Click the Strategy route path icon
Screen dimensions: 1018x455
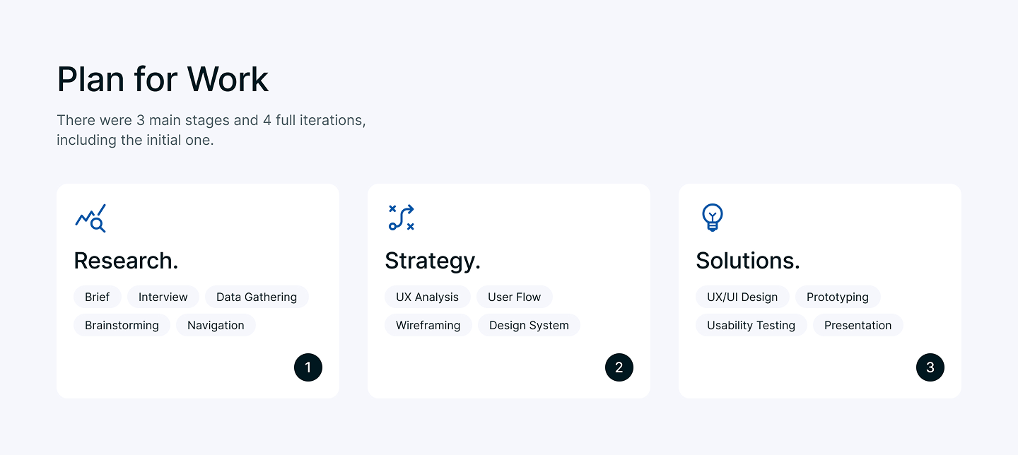[402, 218]
